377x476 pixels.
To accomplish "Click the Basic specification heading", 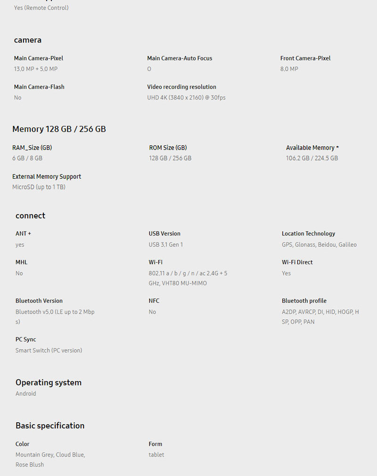I will [x=50, y=426].
